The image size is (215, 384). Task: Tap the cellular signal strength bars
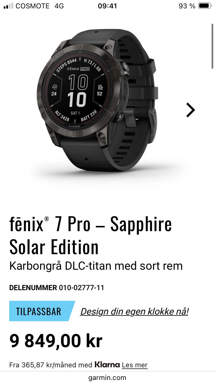[x=8, y=6]
